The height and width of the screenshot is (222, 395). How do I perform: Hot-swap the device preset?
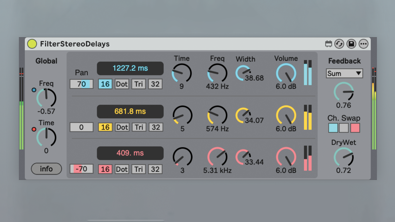(339, 44)
